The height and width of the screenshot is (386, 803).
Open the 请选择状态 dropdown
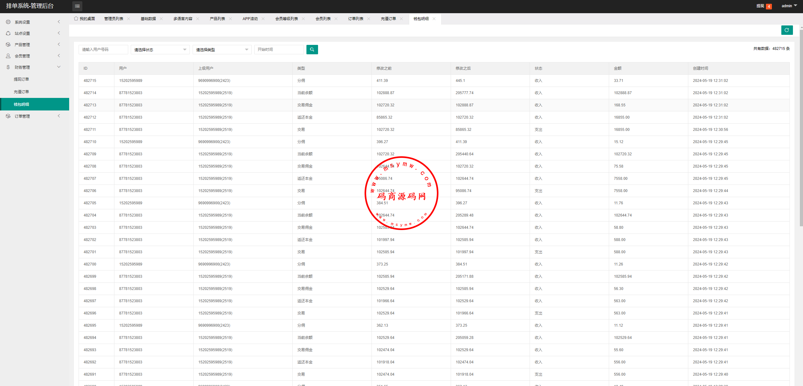coord(160,50)
